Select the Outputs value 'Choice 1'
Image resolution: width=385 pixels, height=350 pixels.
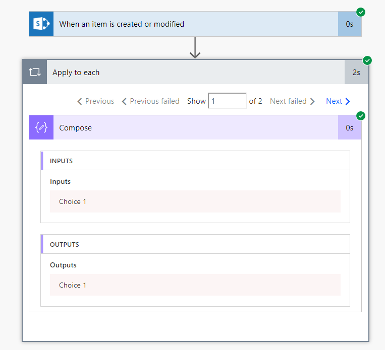[x=195, y=285]
